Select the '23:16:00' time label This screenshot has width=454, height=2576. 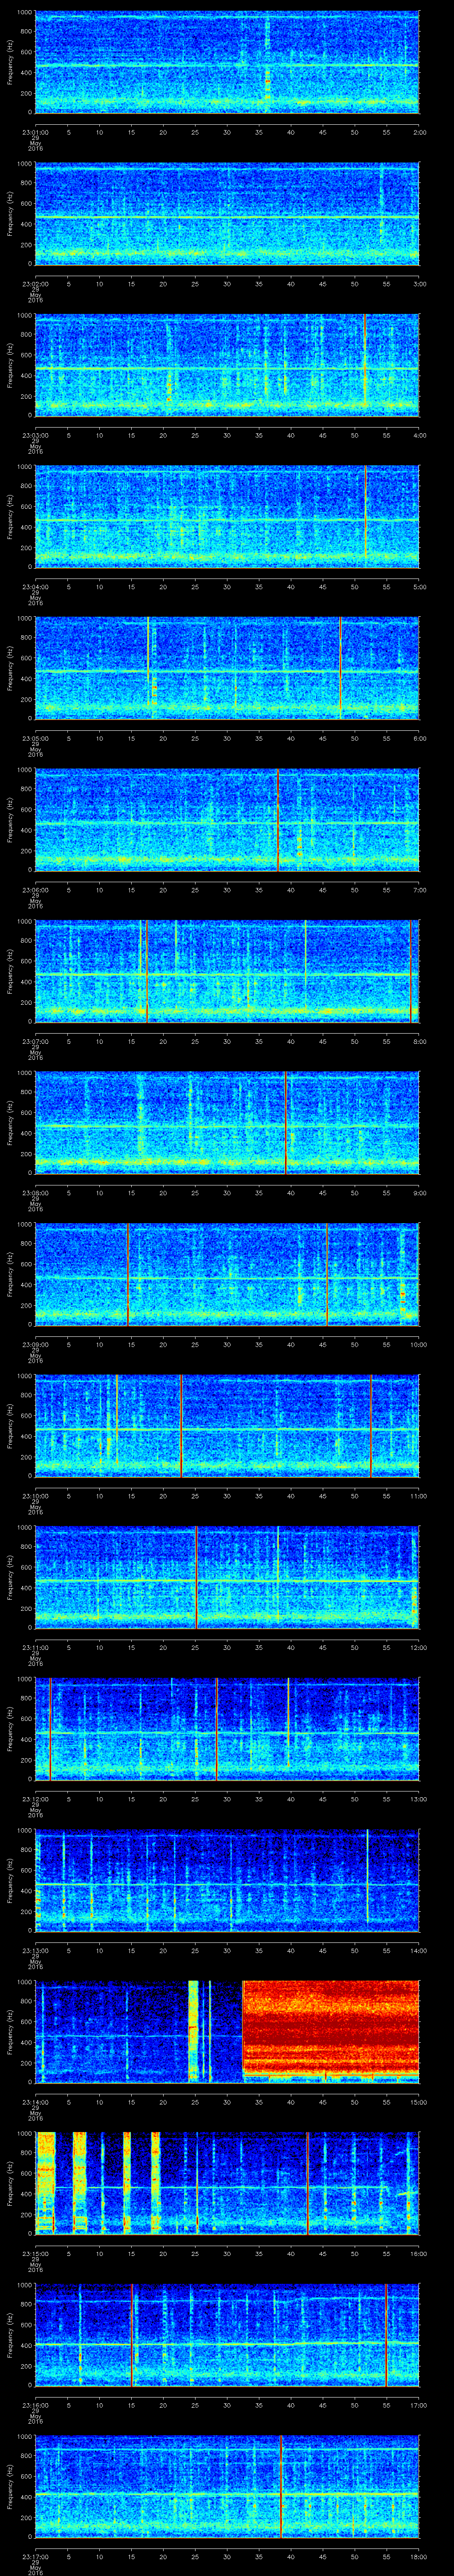35,2405
